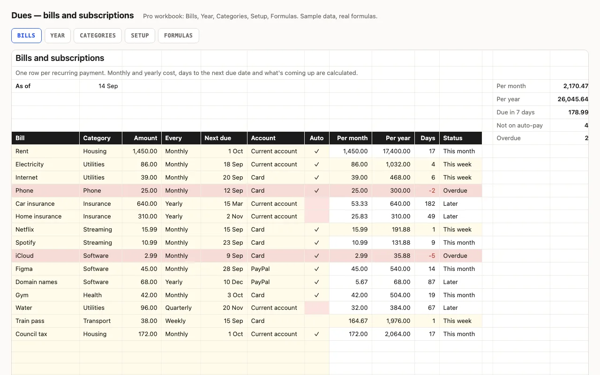600x375 pixels.
Task: Select the "Transport" category cell
Action: click(101, 321)
